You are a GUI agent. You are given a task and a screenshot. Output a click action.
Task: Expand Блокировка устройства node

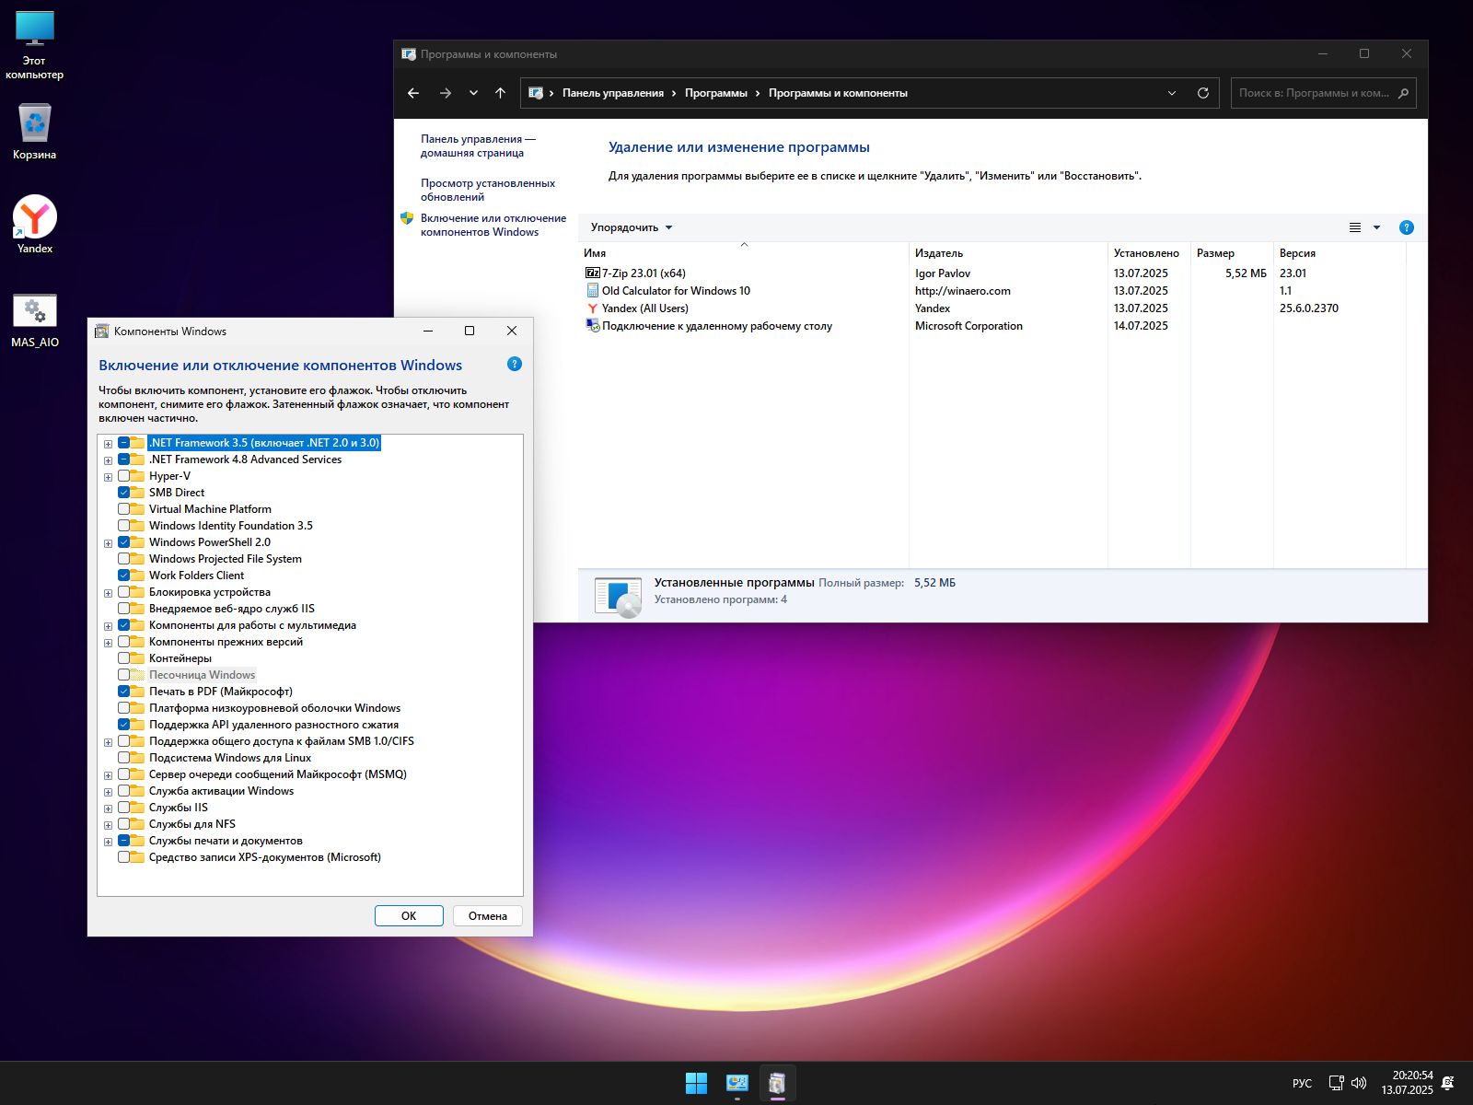tap(108, 593)
